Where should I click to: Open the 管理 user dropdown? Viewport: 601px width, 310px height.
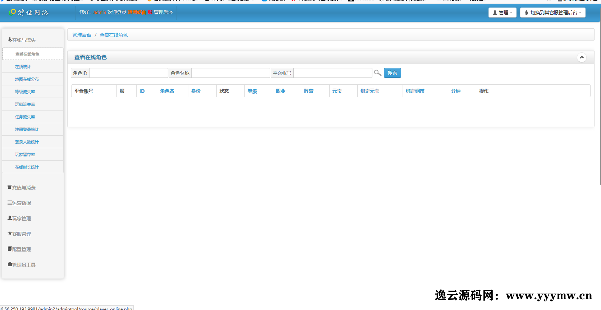502,13
